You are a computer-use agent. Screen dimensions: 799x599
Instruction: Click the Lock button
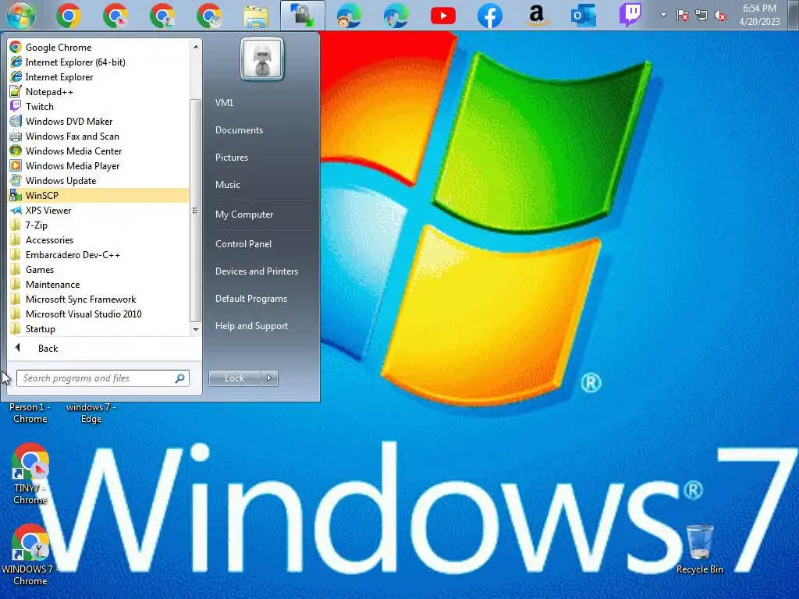pyautogui.click(x=234, y=378)
